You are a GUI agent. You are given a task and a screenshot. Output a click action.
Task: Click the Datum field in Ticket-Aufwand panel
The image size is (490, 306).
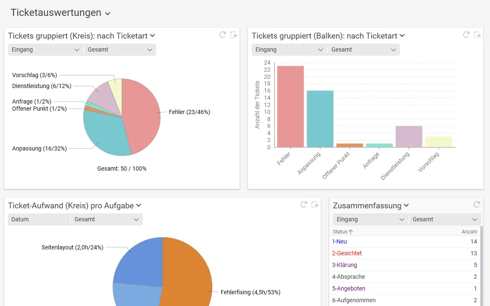(39, 220)
